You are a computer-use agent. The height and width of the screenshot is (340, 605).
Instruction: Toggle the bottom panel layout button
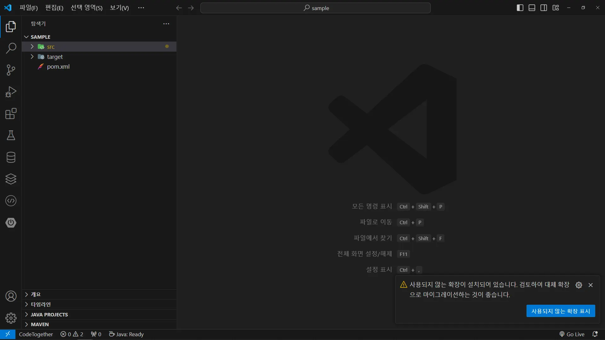click(x=532, y=8)
